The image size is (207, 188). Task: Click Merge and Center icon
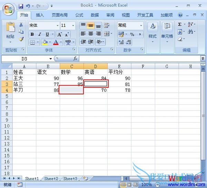107,34
